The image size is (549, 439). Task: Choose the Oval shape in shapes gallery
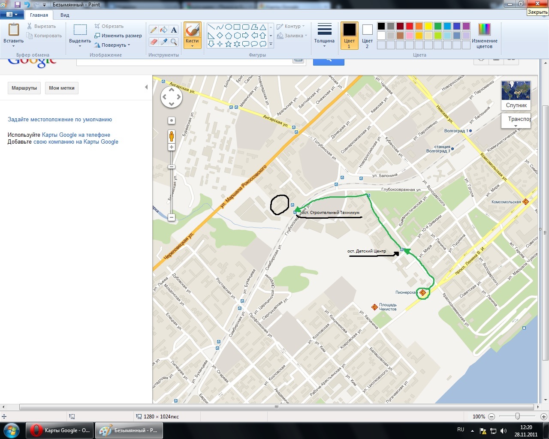tap(228, 27)
